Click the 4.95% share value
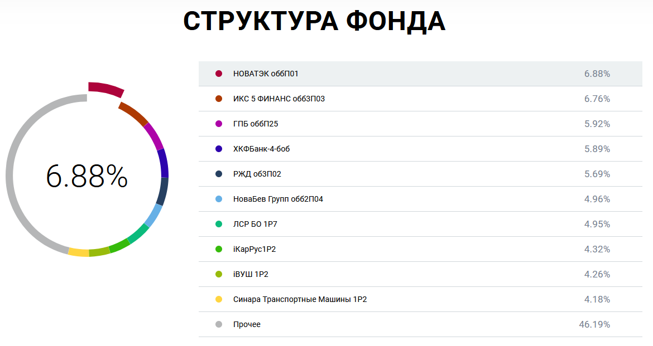Image resolution: width=653 pixels, height=346 pixels. tap(597, 224)
